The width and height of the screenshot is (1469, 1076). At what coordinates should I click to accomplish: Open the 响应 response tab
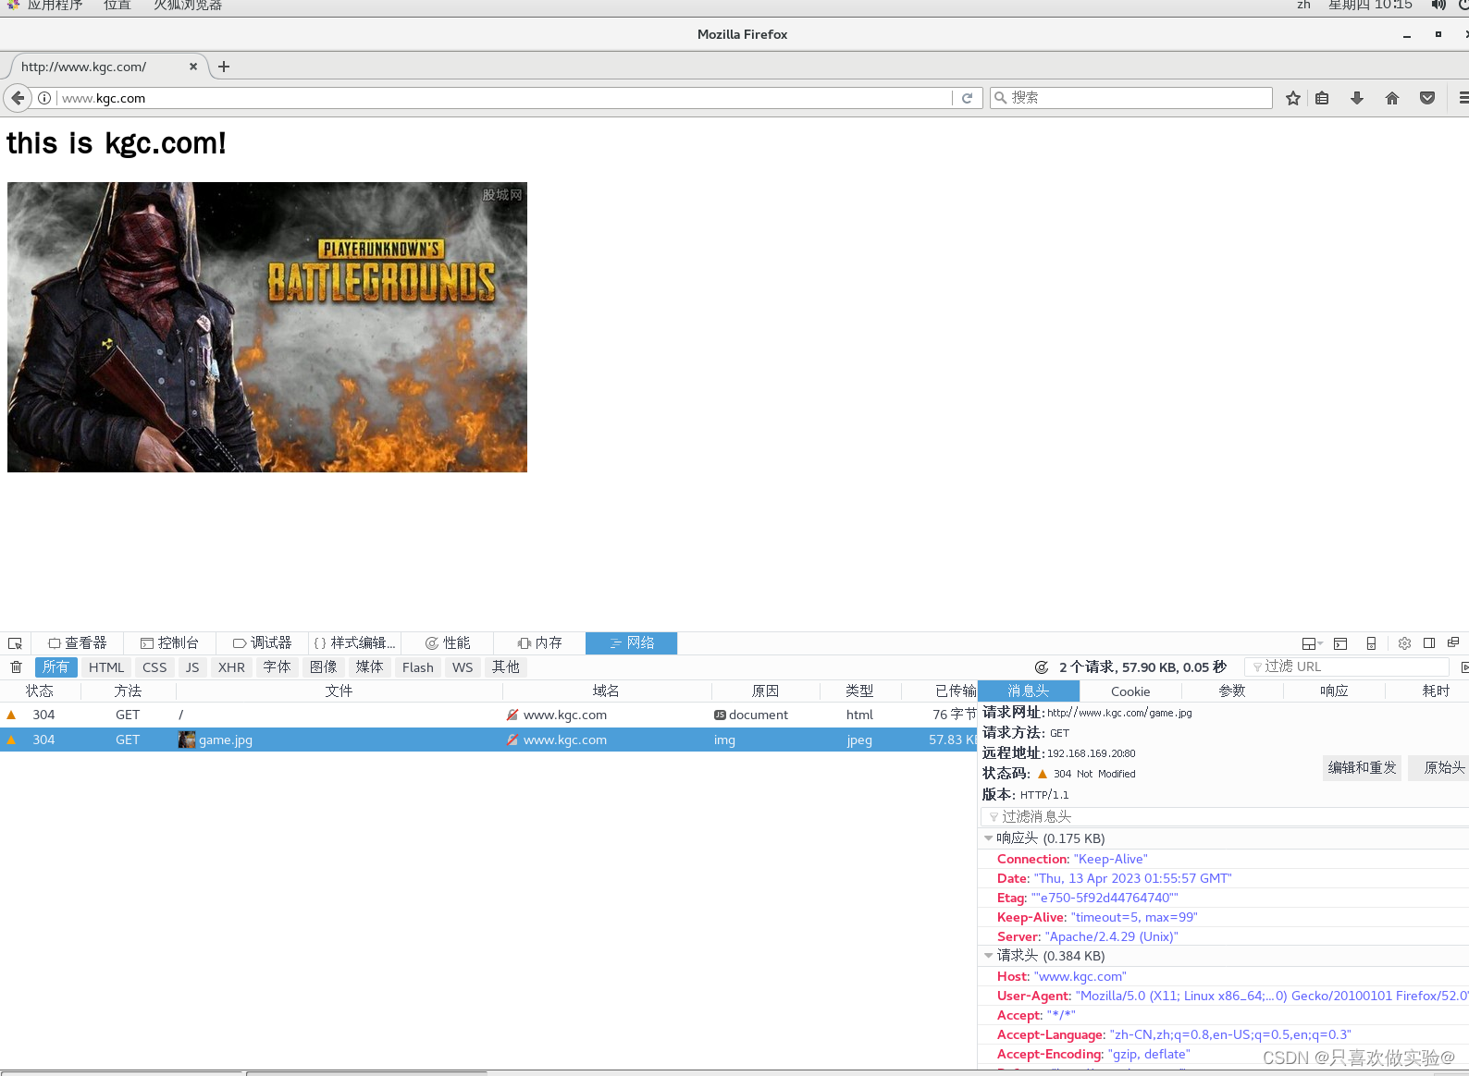click(1334, 691)
